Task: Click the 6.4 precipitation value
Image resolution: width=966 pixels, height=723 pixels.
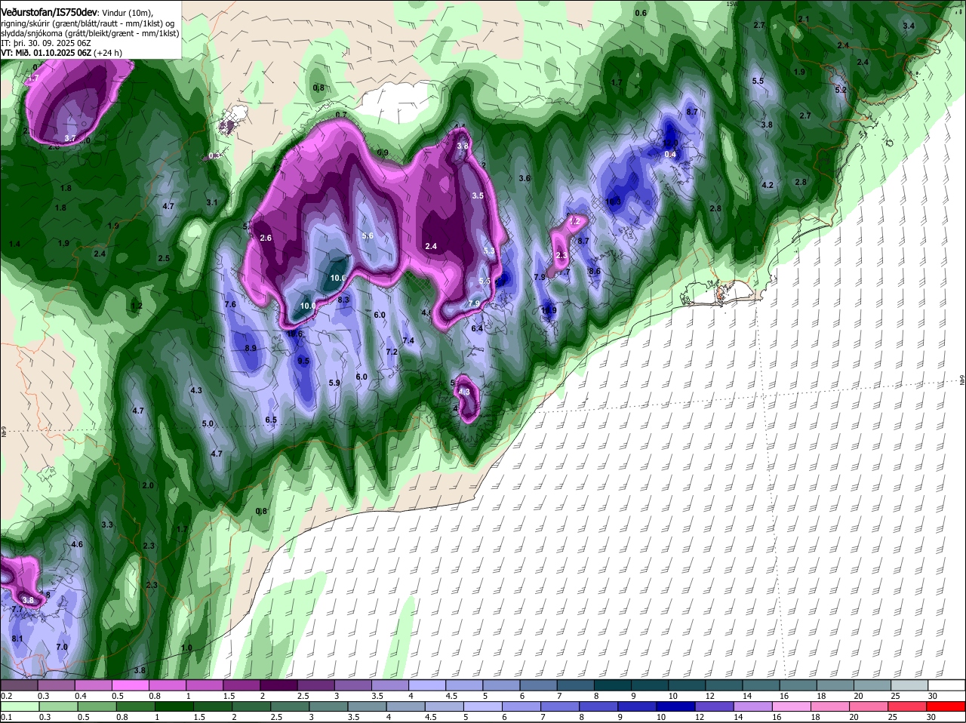Action: (477, 328)
